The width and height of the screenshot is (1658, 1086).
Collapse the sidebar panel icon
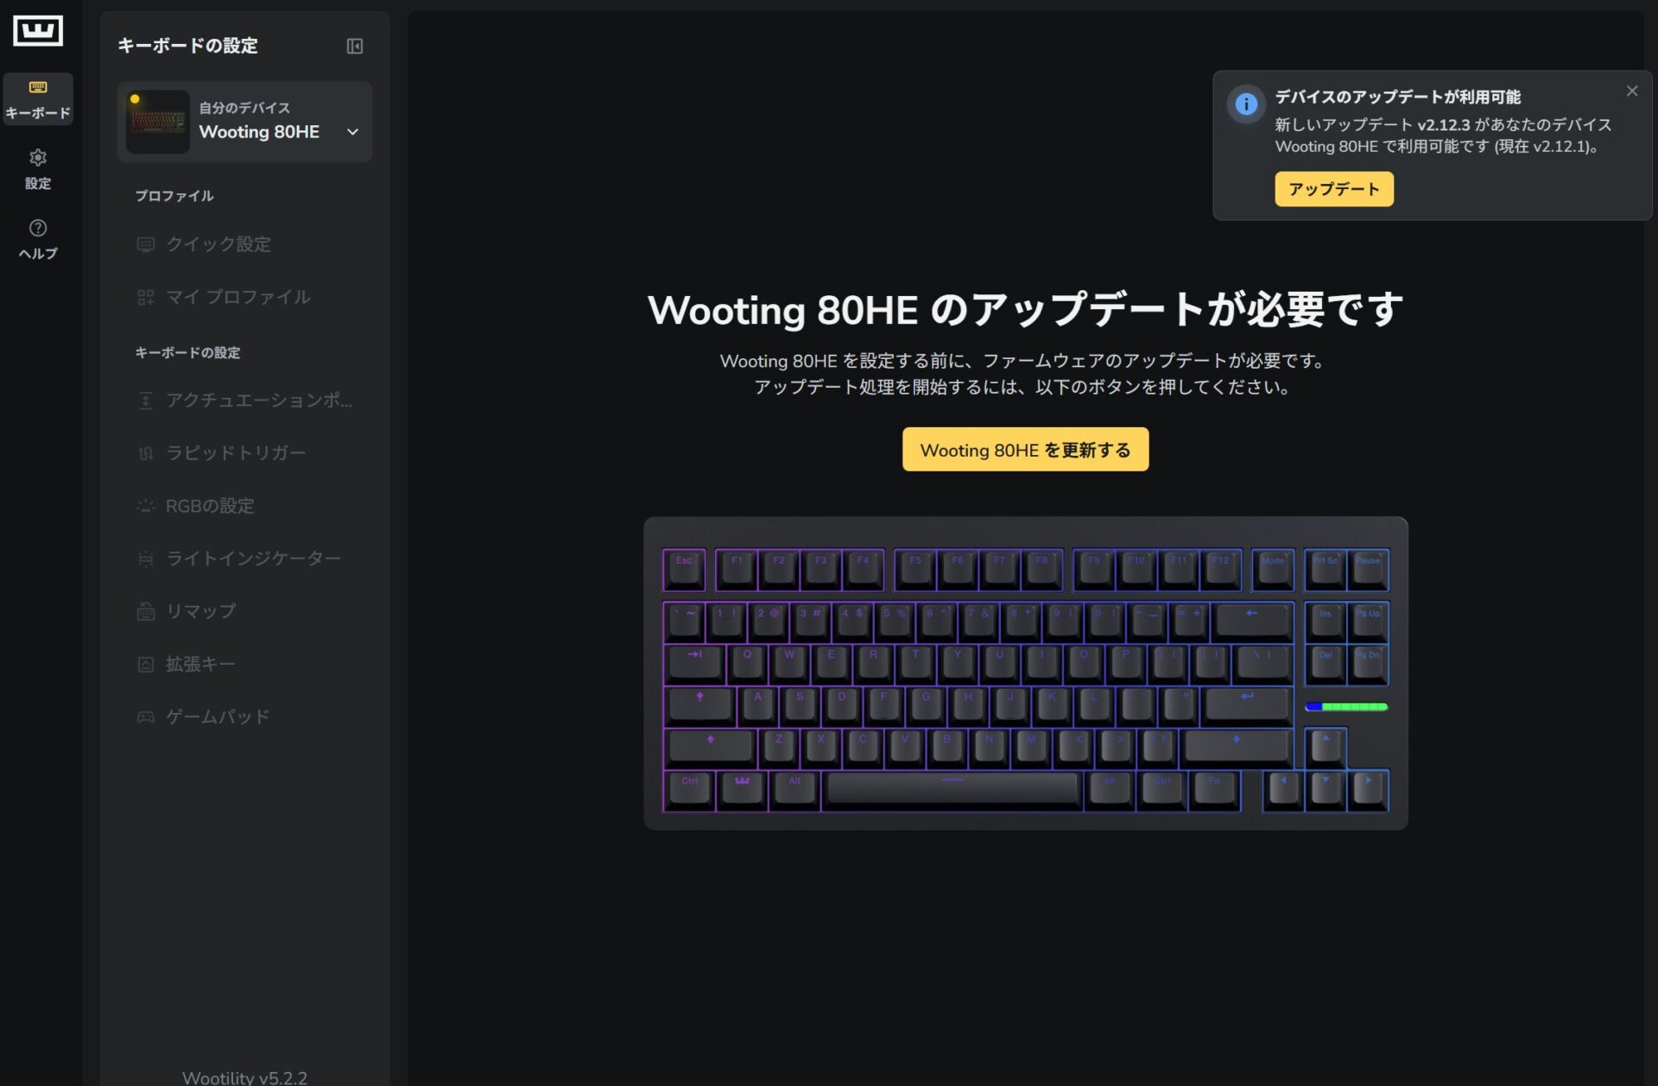point(354,46)
